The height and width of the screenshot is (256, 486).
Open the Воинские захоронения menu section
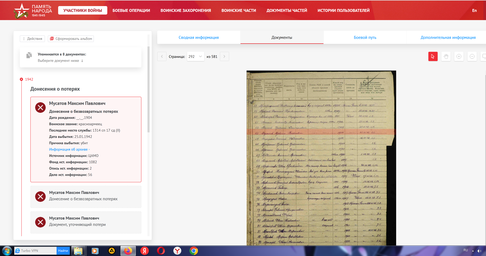coord(186,11)
